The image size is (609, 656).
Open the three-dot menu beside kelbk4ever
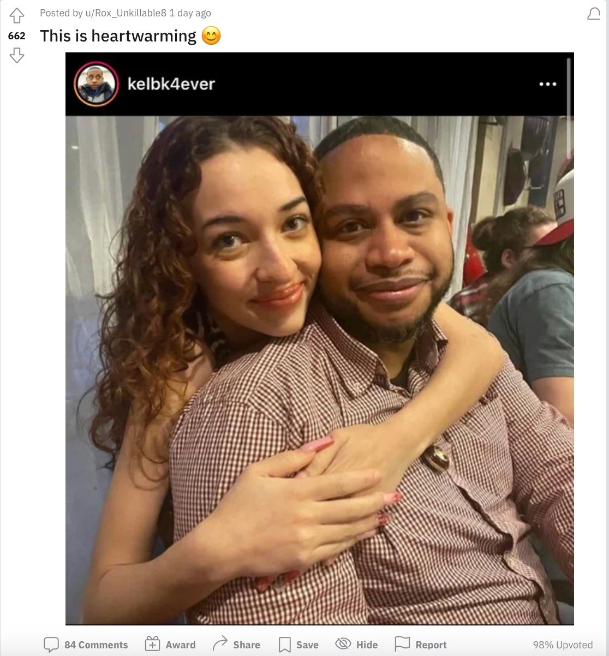pyautogui.click(x=547, y=84)
